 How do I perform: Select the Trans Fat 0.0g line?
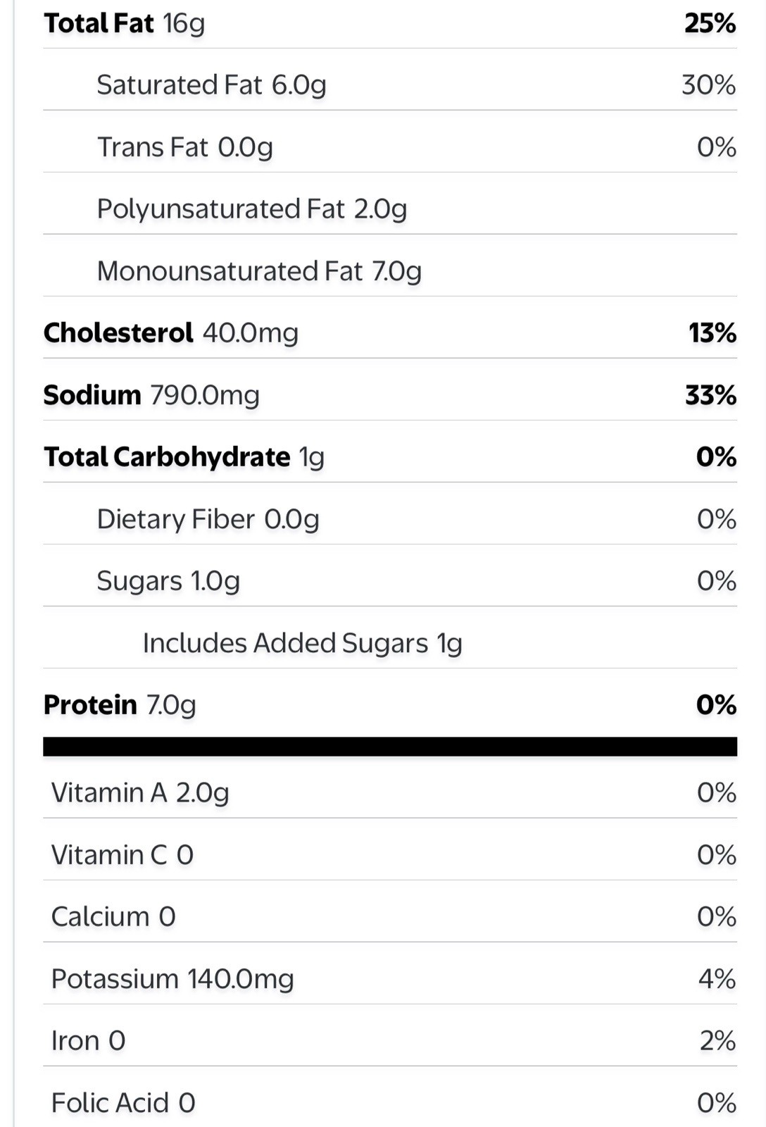point(390,147)
